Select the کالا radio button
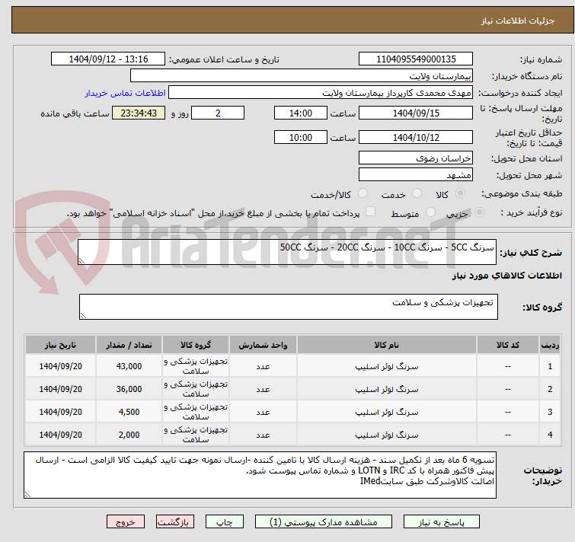 coord(460,193)
